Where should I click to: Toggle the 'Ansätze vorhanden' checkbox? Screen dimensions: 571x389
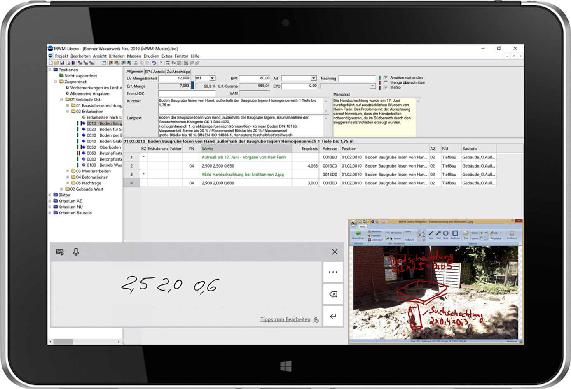(x=386, y=78)
